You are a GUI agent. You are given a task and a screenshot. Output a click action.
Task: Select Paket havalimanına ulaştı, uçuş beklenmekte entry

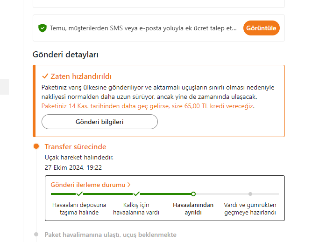110,235
